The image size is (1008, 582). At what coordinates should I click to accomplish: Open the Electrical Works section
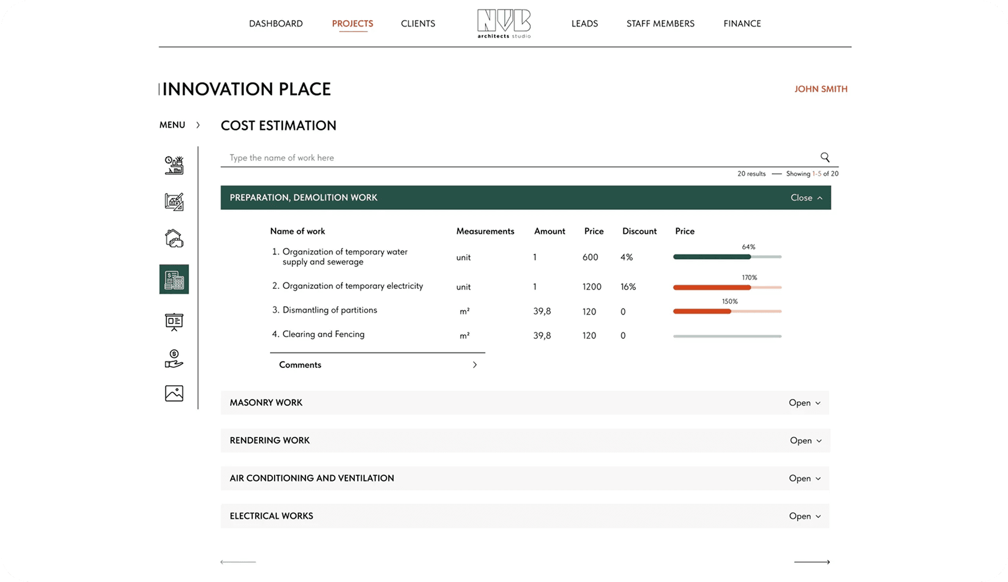click(x=804, y=517)
